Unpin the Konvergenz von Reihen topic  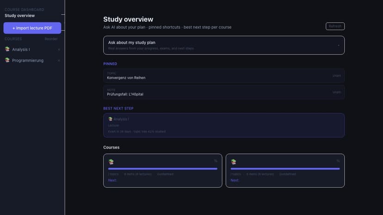tap(337, 76)
